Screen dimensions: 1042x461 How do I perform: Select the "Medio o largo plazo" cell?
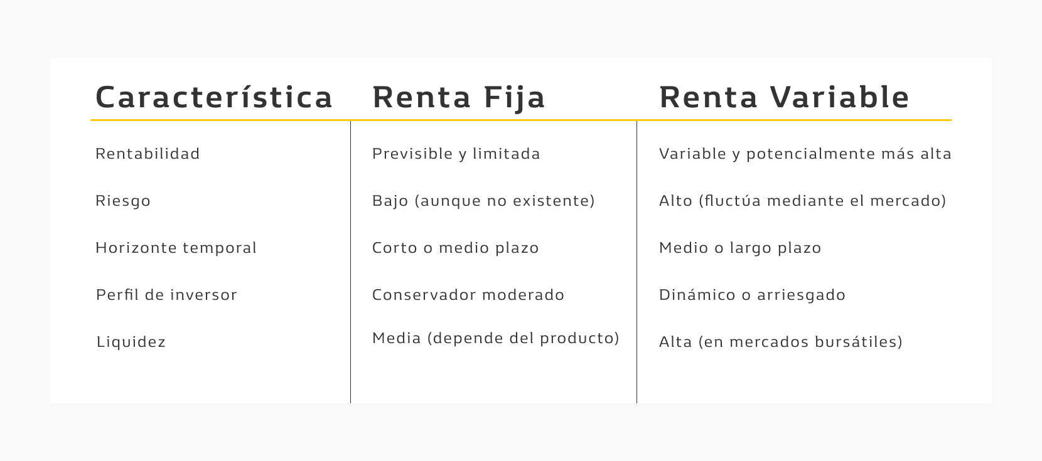tap(740, 248)
